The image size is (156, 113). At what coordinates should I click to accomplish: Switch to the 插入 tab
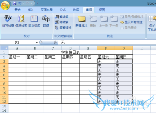pos(31,10)
